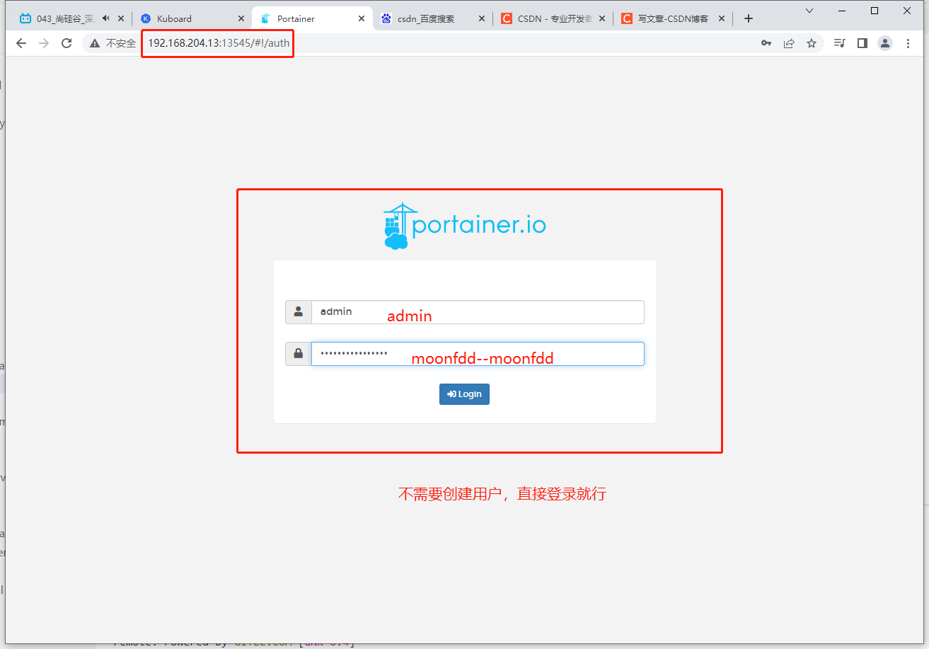Open the saved passwords key icon
The height and width of the screenshot is (649, 929).
[766, 43]
